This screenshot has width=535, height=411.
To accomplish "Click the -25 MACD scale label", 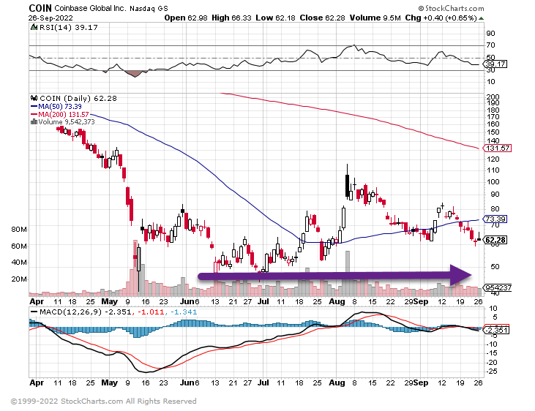I will click(493, 371).
